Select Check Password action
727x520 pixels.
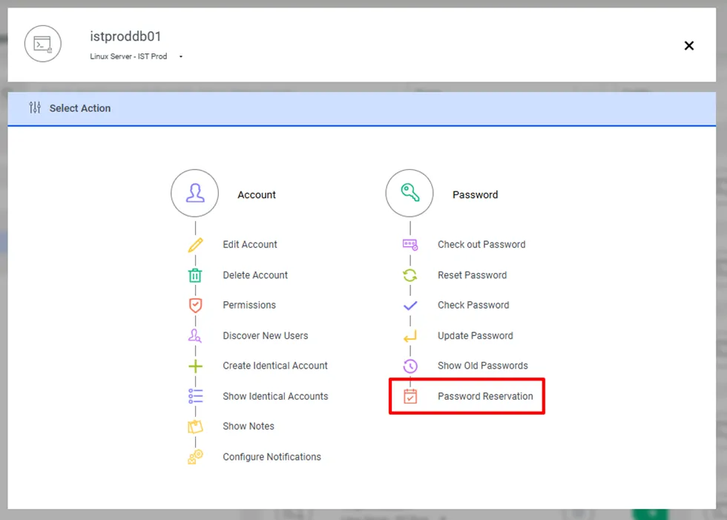coord(473,305)
